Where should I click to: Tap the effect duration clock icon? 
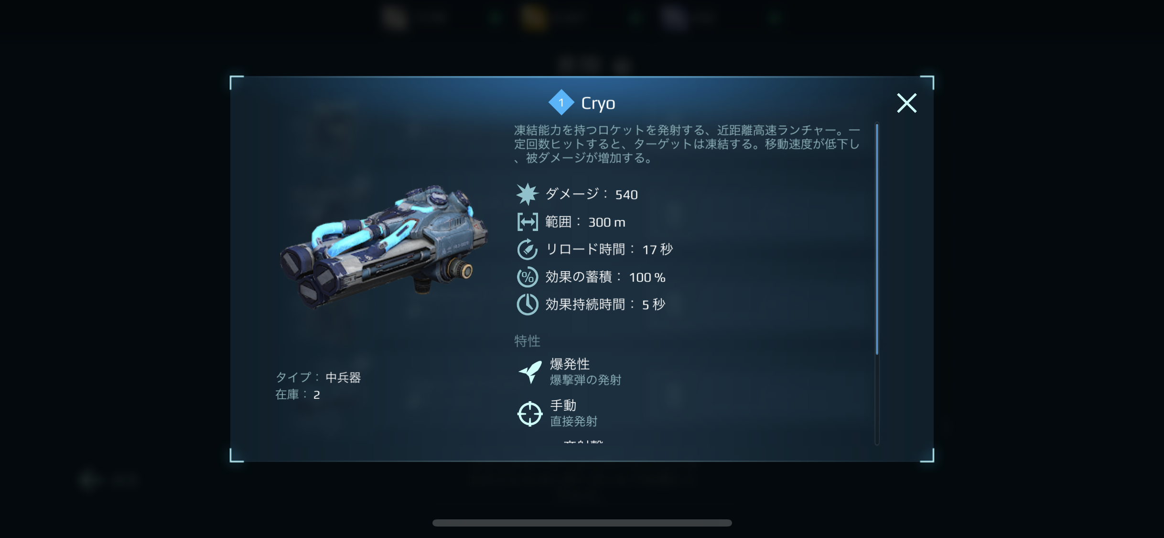(x=527, y=304)
